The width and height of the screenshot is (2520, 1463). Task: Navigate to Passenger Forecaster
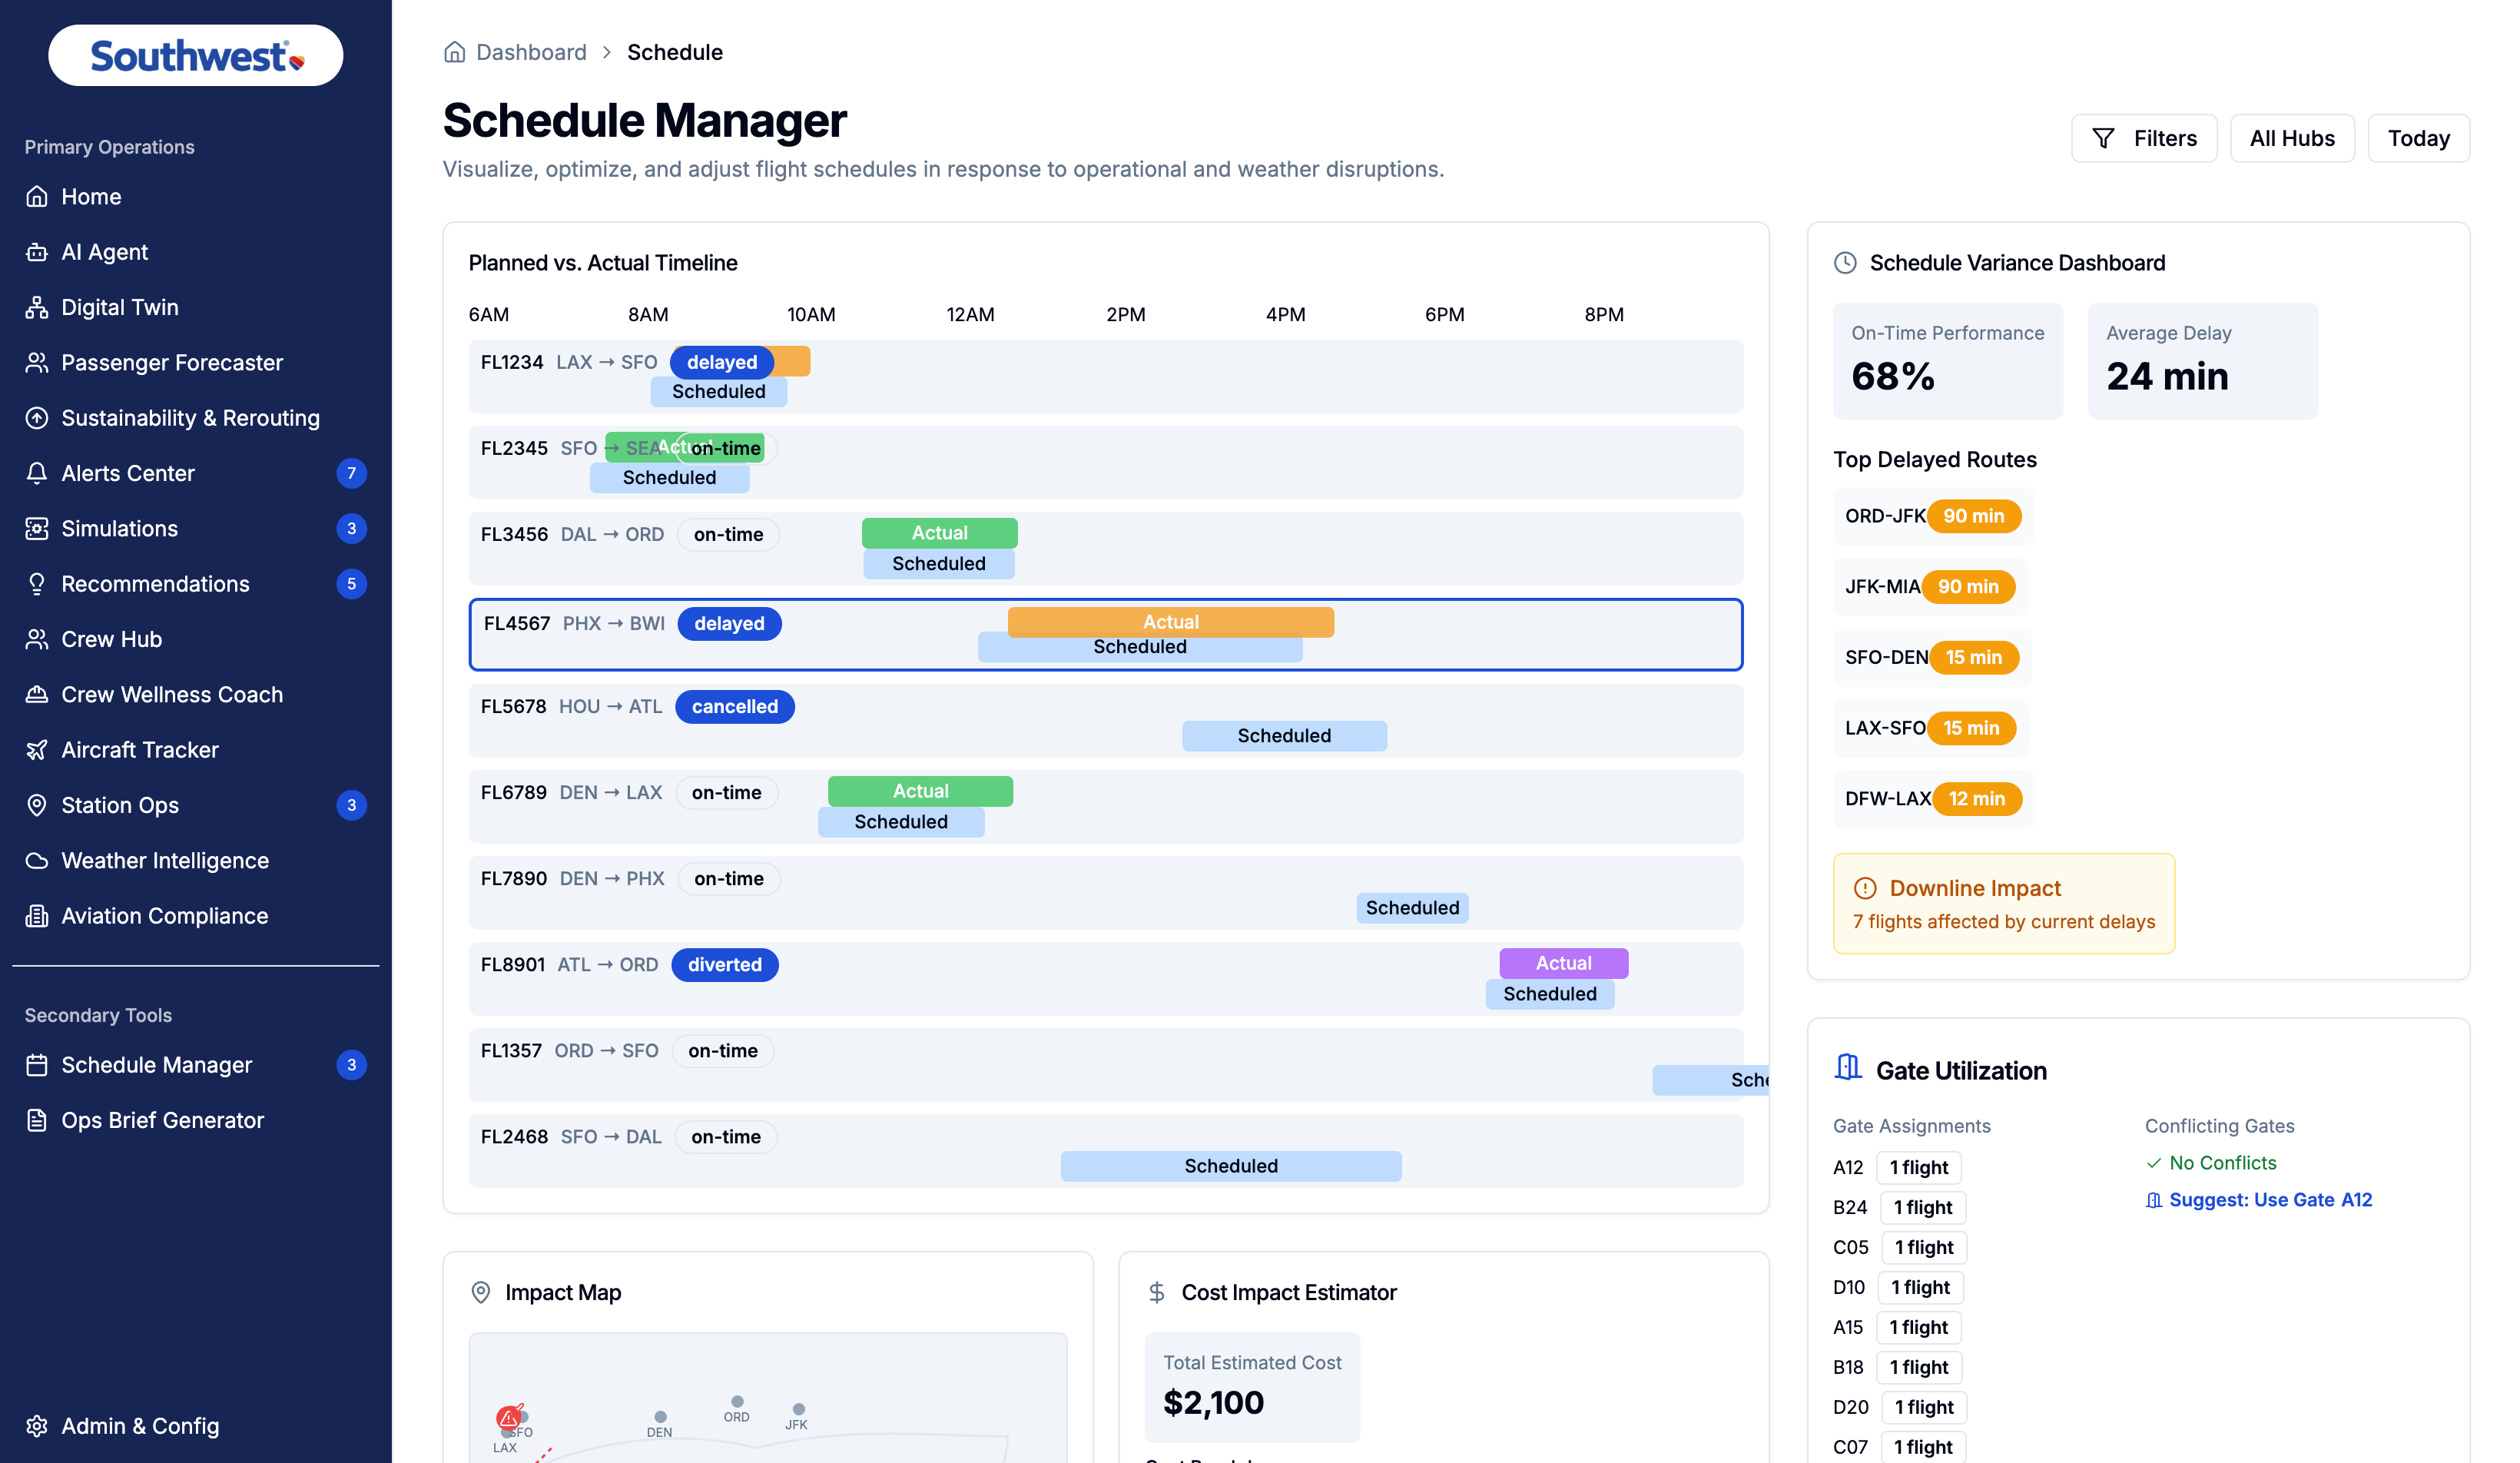[196, 363]
